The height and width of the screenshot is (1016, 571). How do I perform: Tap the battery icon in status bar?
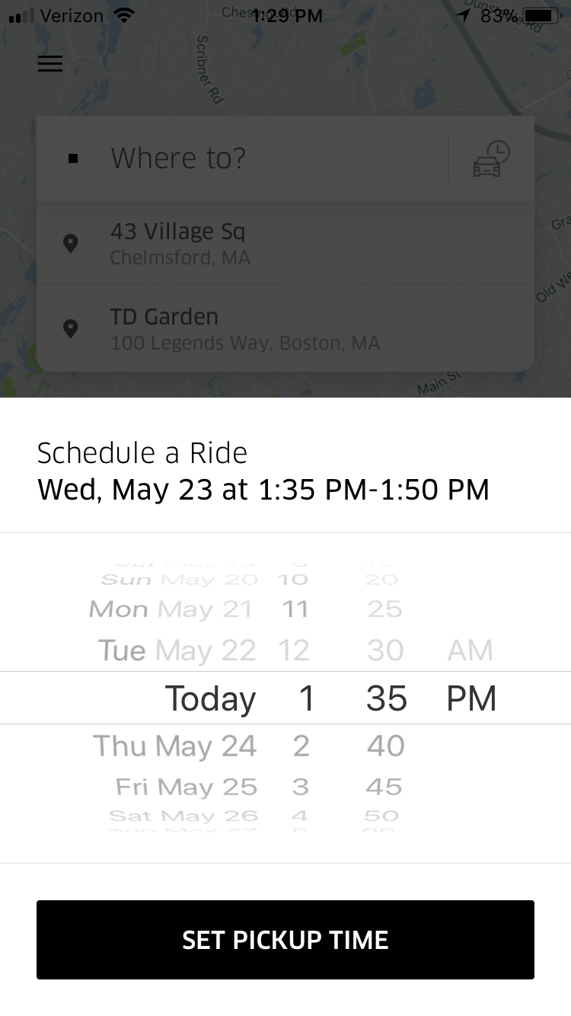541,15
